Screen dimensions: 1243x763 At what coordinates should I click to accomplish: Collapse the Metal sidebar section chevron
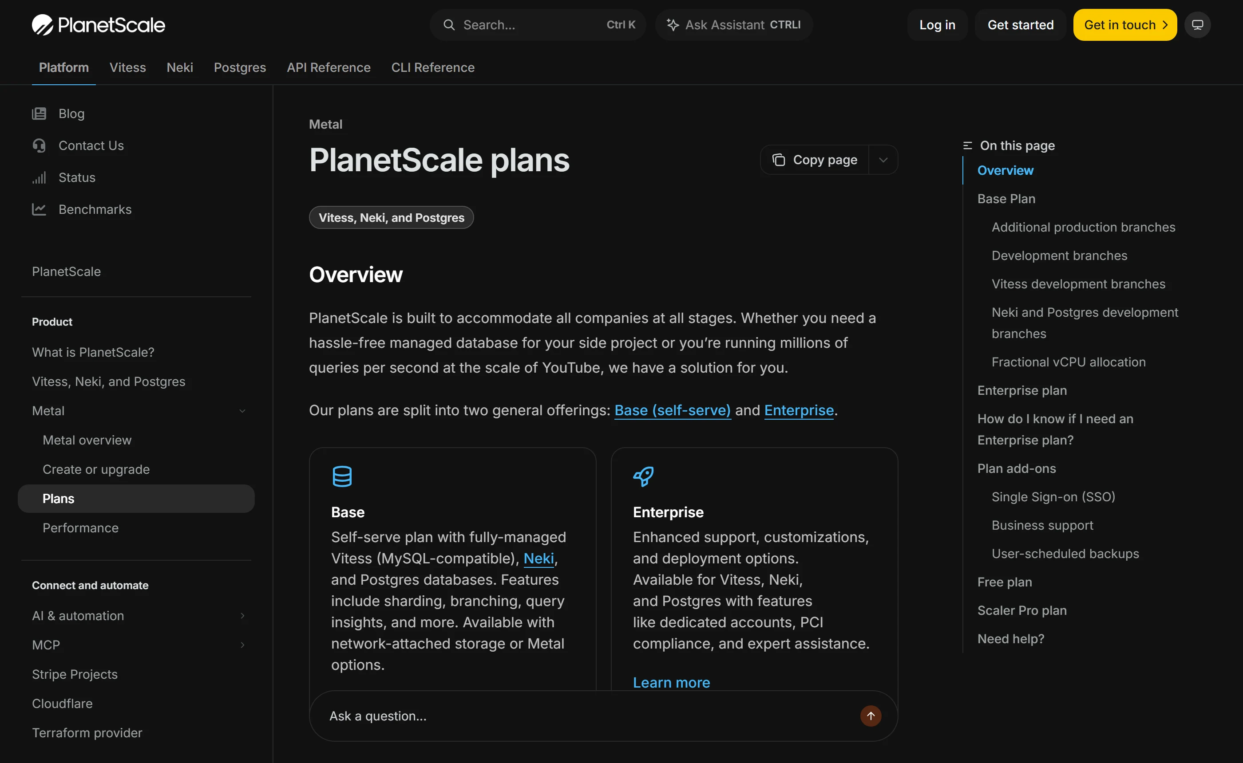tap(242, 411)
